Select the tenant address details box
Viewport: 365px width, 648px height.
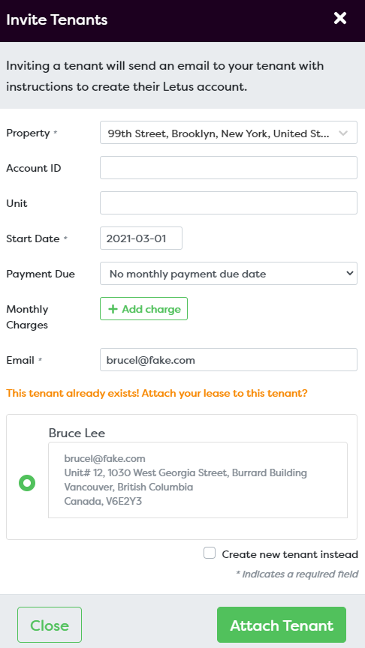[x=198, y=480]
